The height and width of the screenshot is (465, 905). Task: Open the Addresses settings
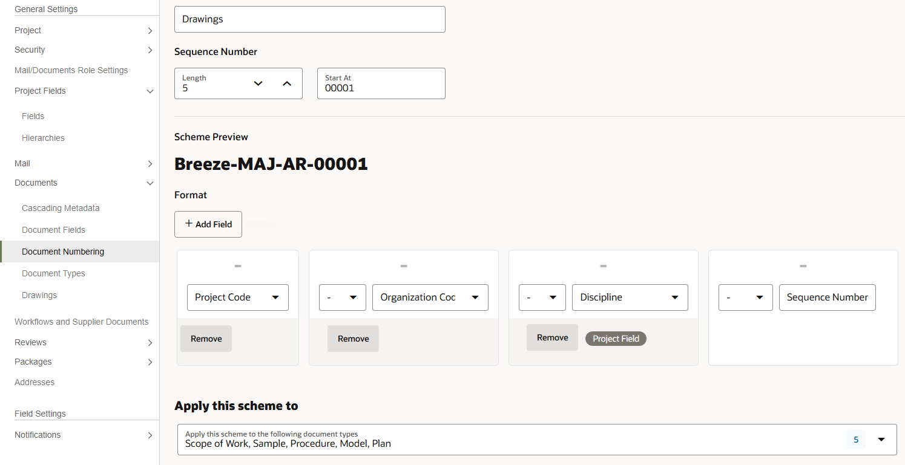[x=35, y=382]
